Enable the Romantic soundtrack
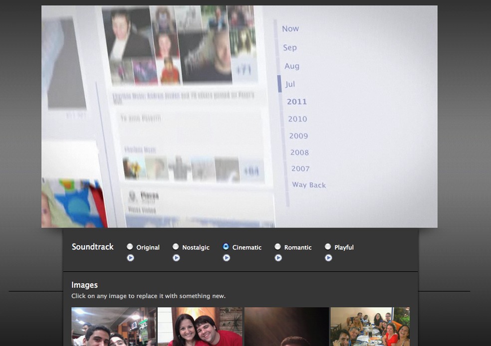The image size is (491, 346). pyautogui.click(x=277, y=246)
